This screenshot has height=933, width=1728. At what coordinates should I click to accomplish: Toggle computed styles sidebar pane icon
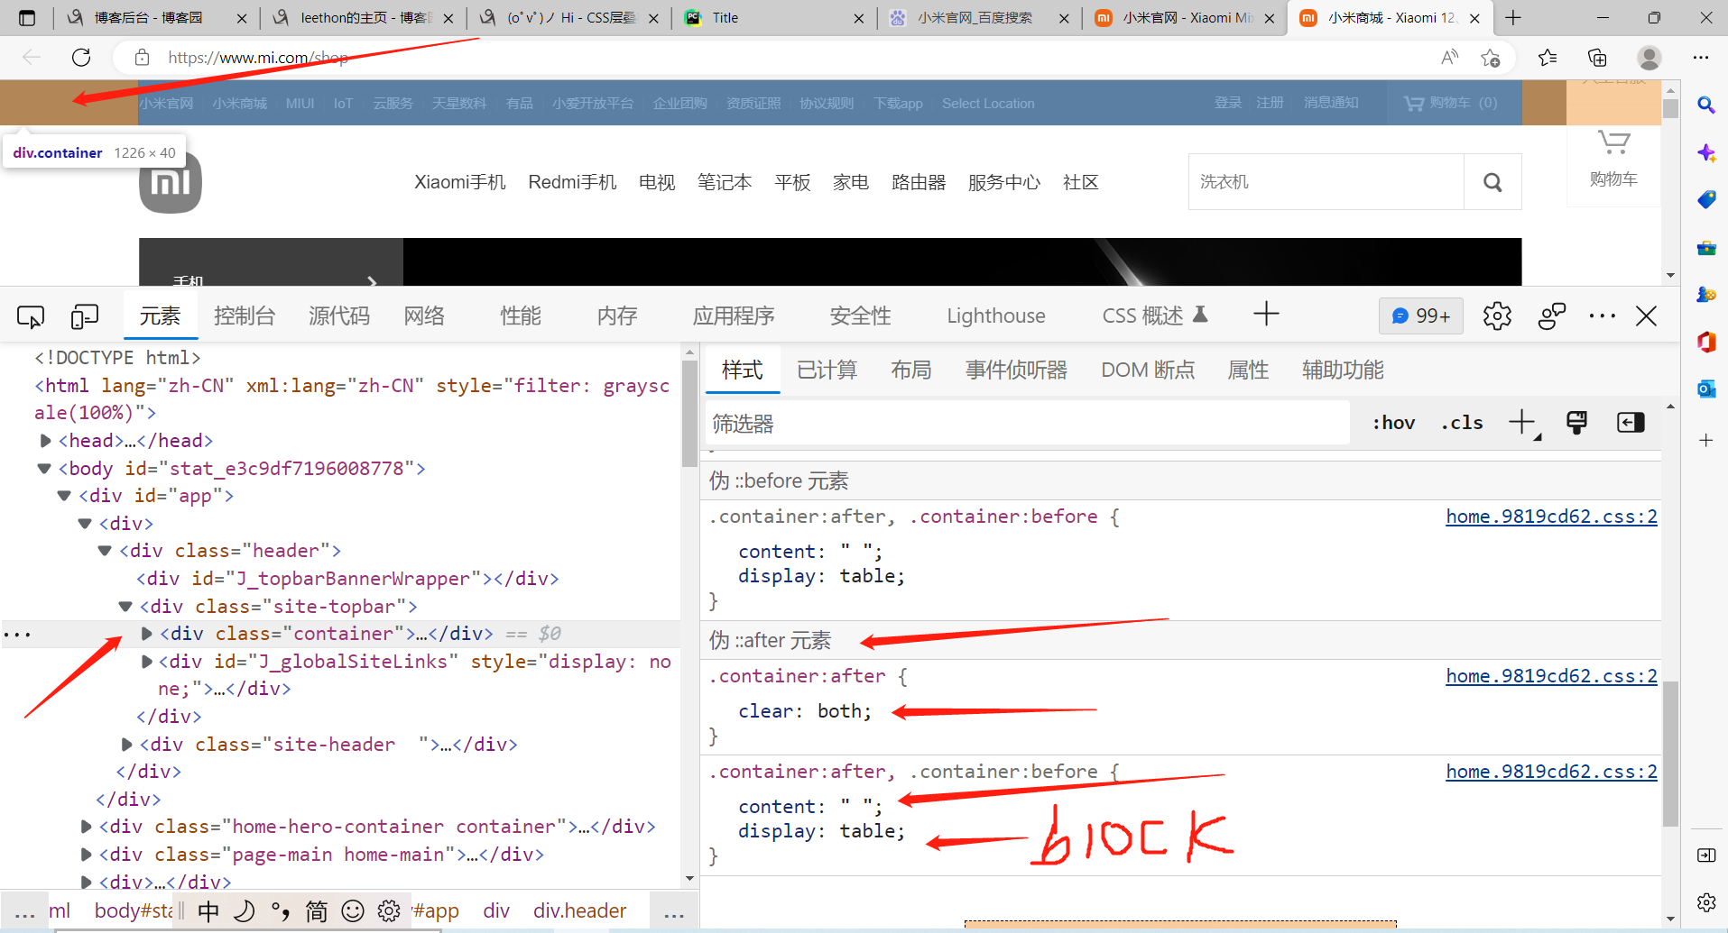[x=1631, y=422]
